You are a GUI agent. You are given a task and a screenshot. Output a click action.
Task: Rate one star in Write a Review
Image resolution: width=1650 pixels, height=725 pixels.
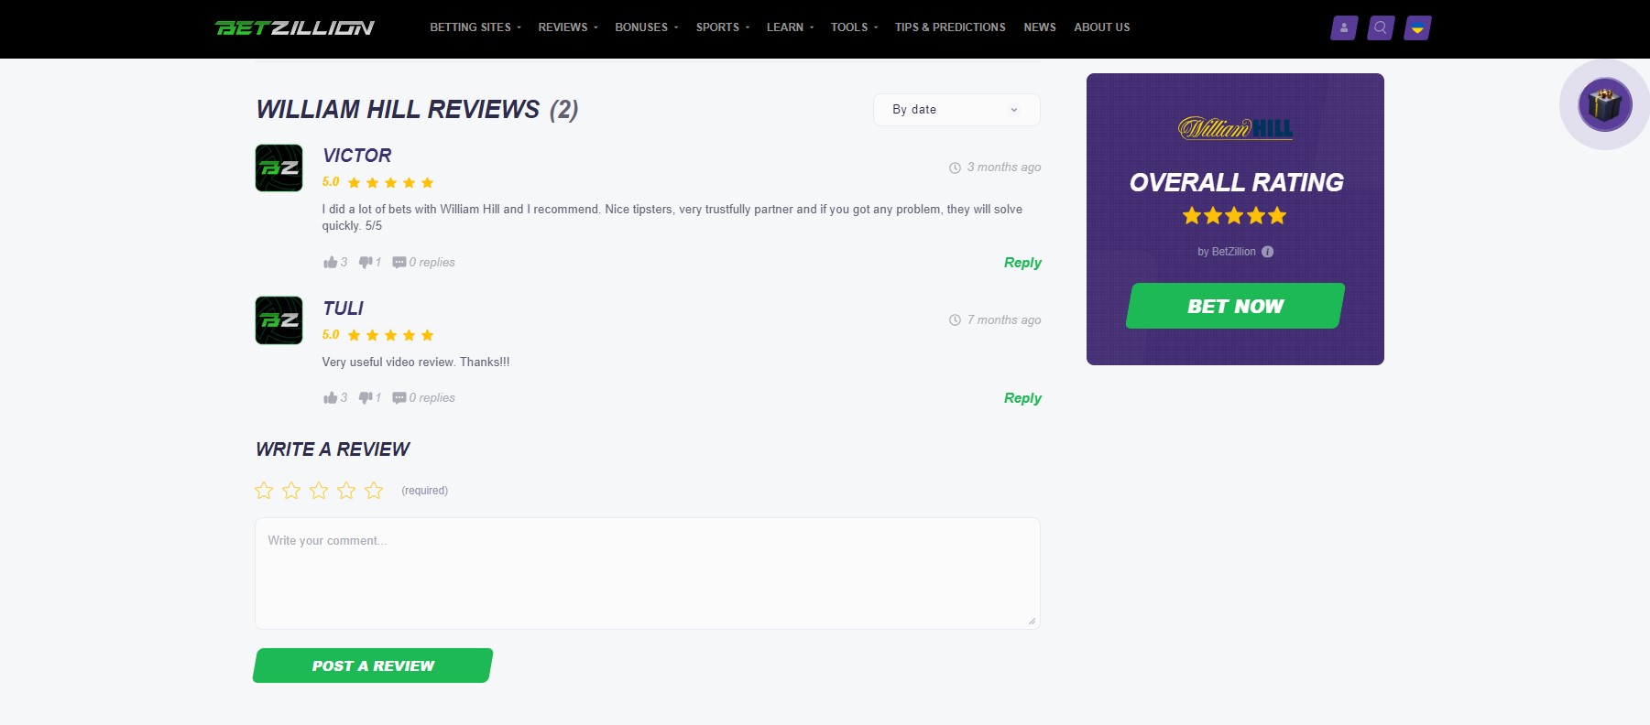pos(264,491)
